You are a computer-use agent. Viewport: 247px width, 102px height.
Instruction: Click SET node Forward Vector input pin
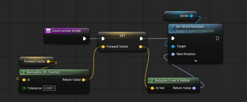(103, 47)
